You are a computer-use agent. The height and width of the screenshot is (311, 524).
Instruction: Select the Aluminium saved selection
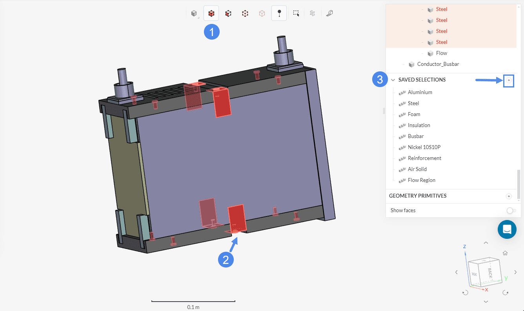pyautogui.click(x=420, y=93)
